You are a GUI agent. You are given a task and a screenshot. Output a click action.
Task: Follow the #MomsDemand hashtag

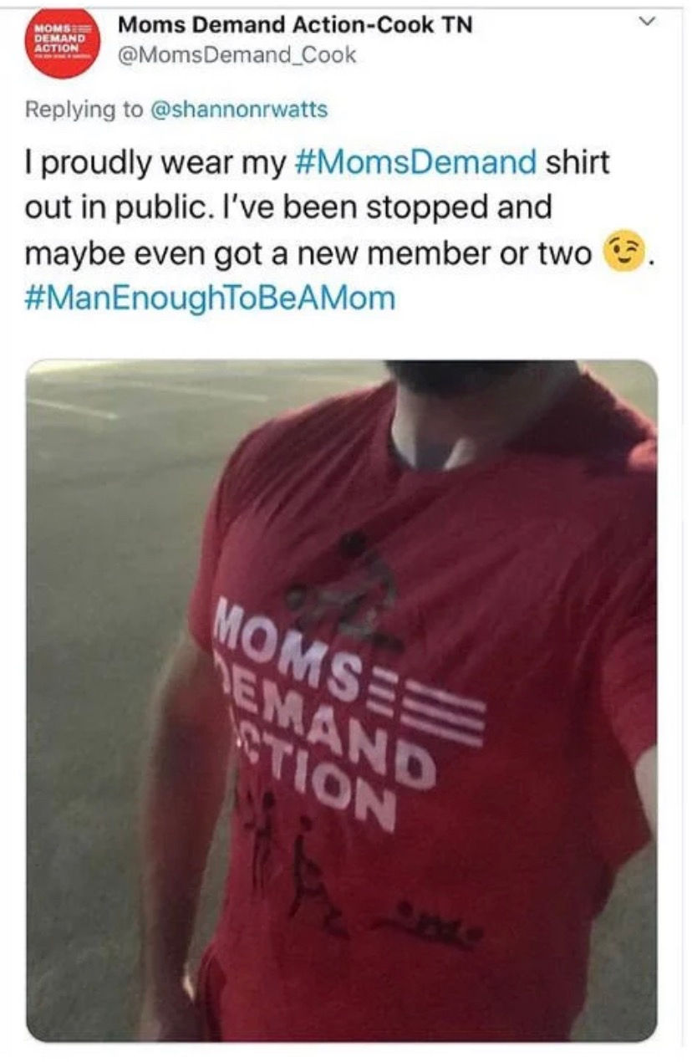[417, 161]
